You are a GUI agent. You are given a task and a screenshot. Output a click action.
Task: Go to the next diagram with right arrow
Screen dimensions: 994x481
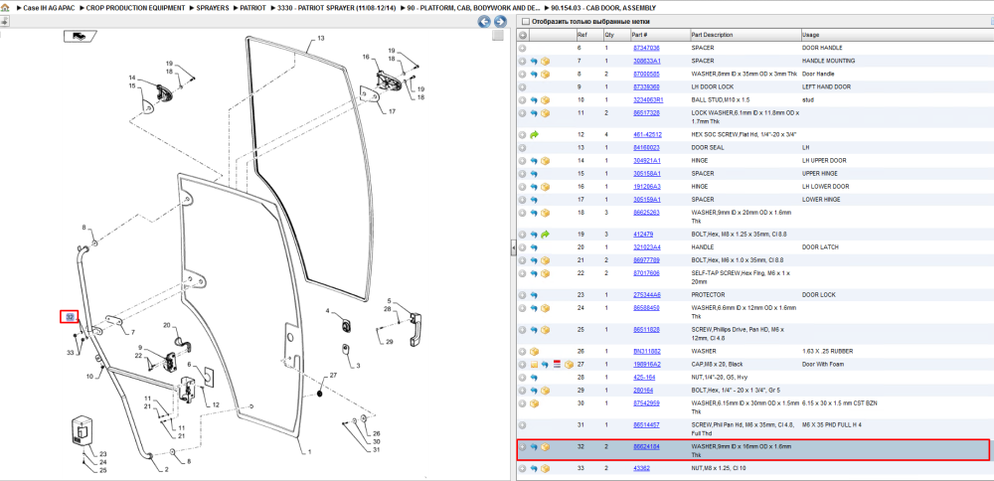[x=498, y=22]
